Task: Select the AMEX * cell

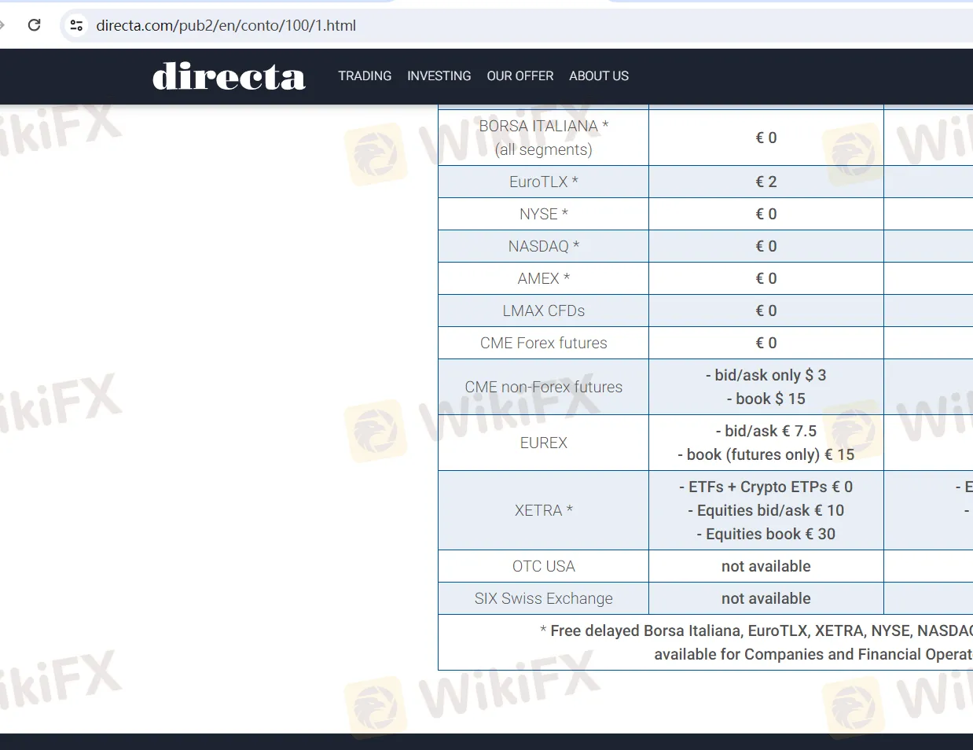Action: (544, 278)
